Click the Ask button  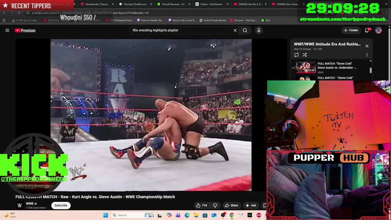point(251,205)
